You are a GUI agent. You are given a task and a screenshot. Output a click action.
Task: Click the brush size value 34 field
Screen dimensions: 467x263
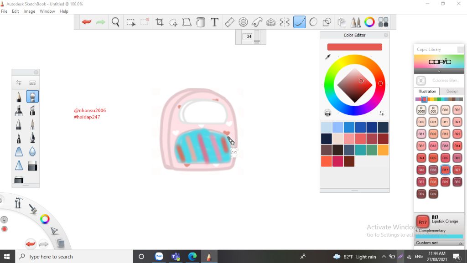[248, 36]
